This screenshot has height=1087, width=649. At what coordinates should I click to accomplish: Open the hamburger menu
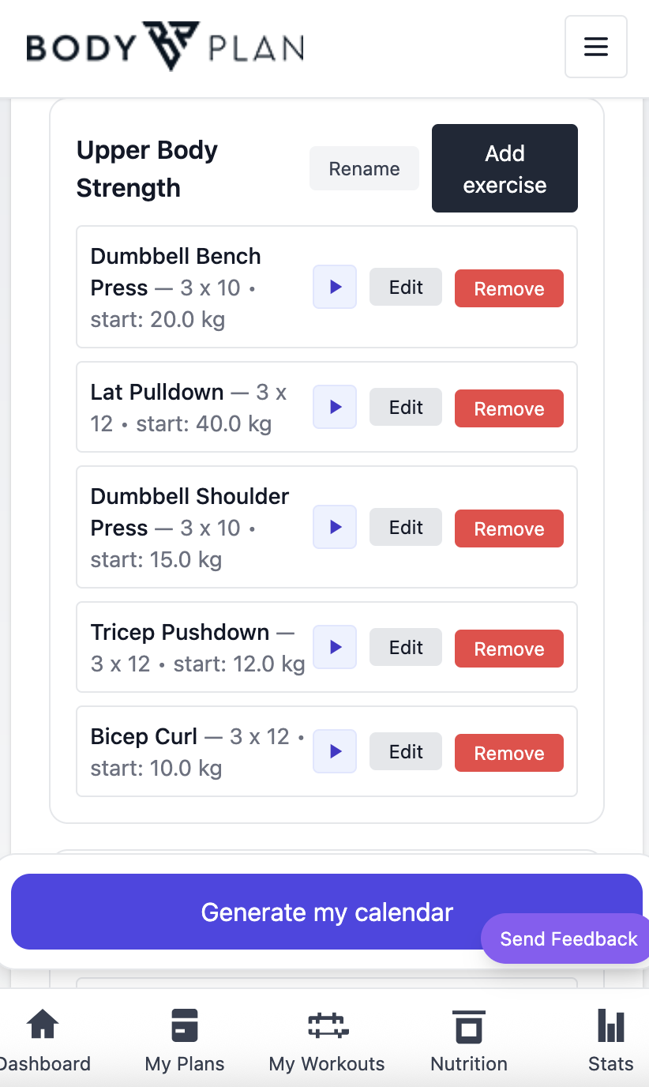click(x=595, y=47)
